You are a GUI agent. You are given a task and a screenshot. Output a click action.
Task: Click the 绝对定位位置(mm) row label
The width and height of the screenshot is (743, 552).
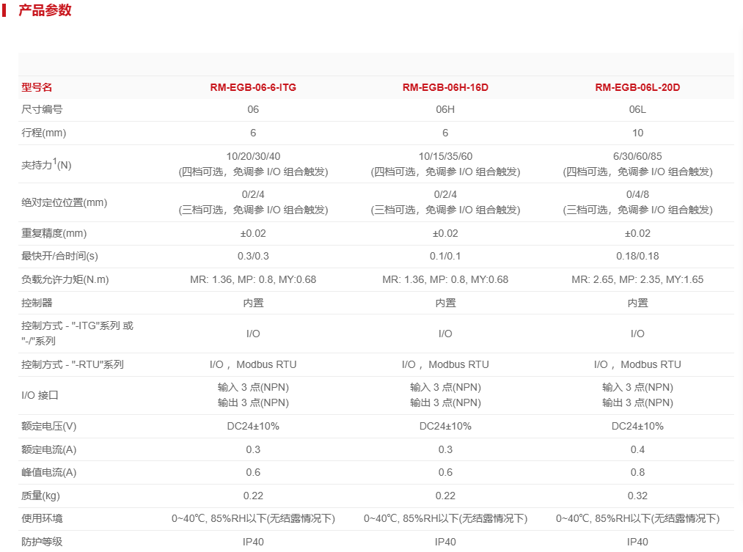coord(65,202)
